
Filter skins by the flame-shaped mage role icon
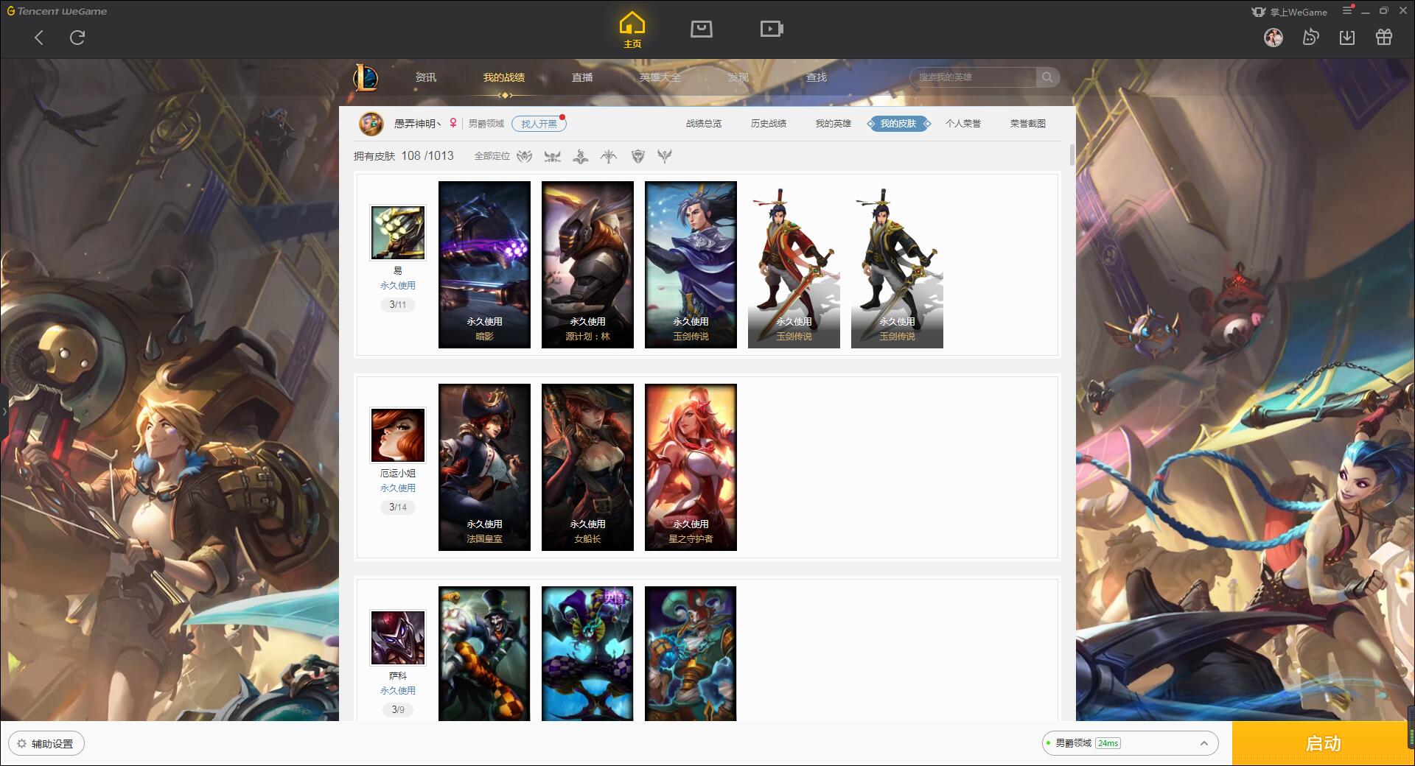pyautogui.click(x=581, y=156)
